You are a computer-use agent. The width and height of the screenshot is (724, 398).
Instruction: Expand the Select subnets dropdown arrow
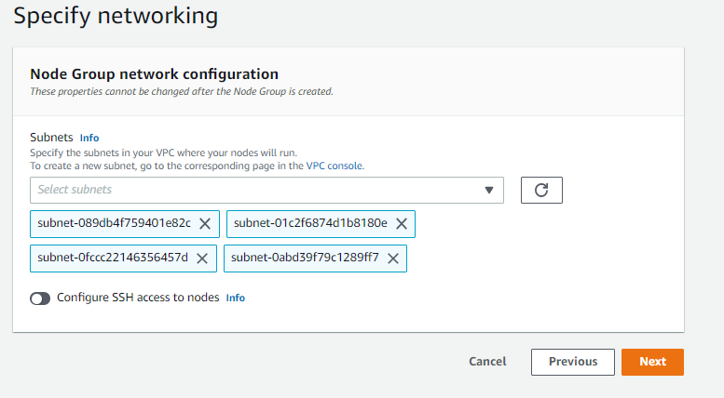(x=489, y=190)
